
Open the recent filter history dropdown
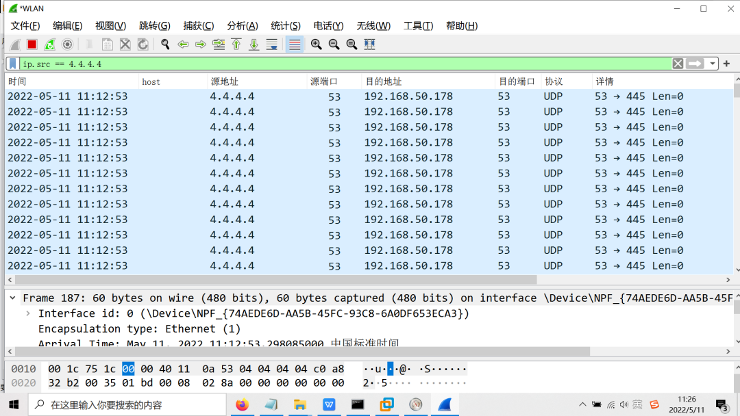(713, 64)
